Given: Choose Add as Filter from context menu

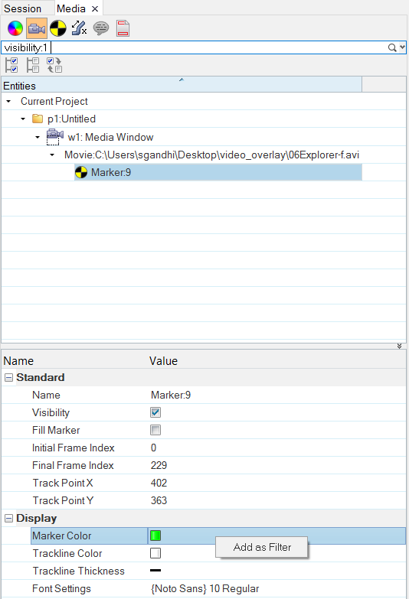Looking at the screenshot, I should point(262,547).
